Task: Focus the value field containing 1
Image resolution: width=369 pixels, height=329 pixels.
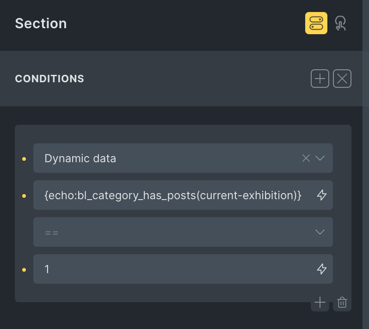Action: [x=173, y=269]
